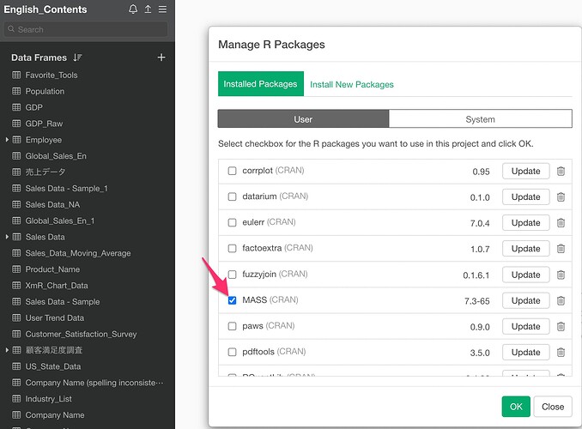Remove pdftools using its trash icon
The image size is (582, 429).
pos(561,352)
